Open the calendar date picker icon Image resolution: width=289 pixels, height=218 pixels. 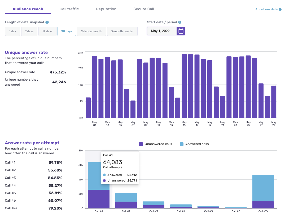181,31
